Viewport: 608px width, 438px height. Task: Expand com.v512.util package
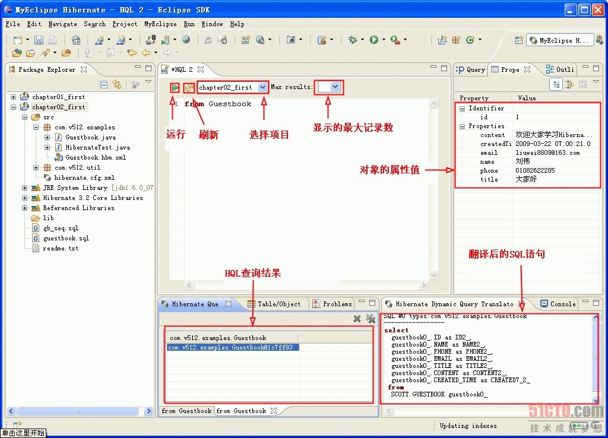click(x=36, y=167)
